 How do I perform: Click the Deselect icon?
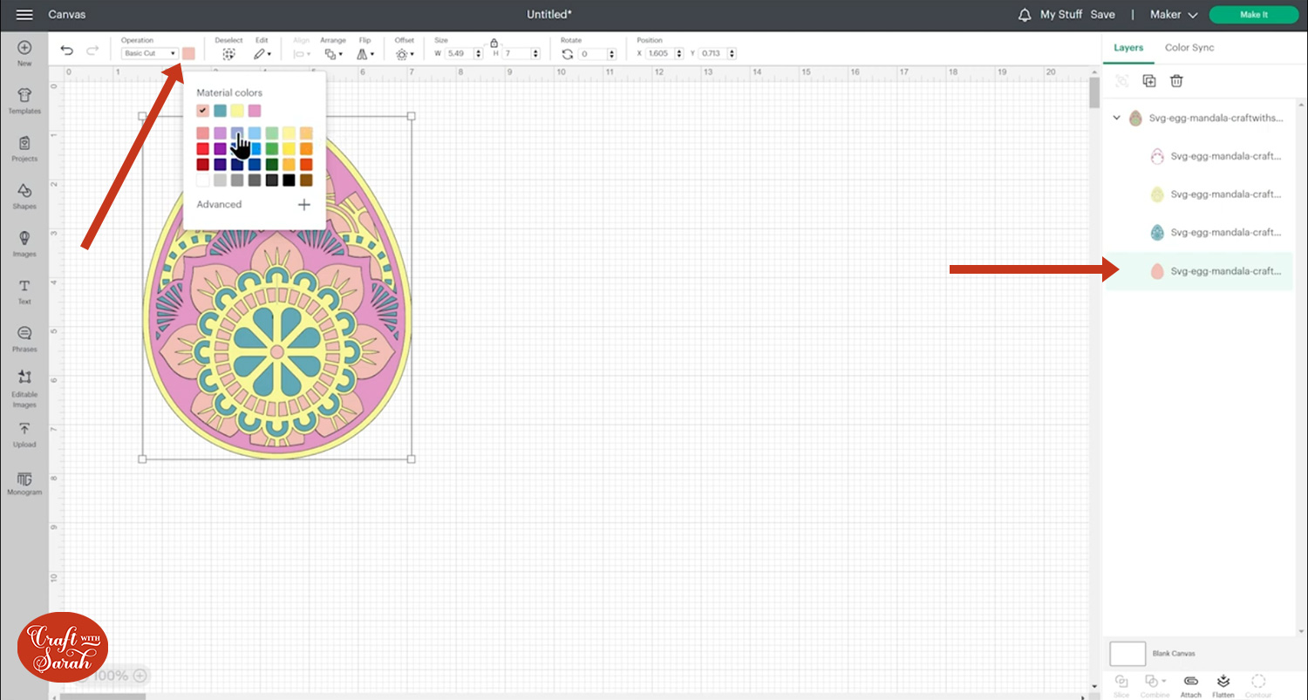pyautogui.click(x=228, y=54)
